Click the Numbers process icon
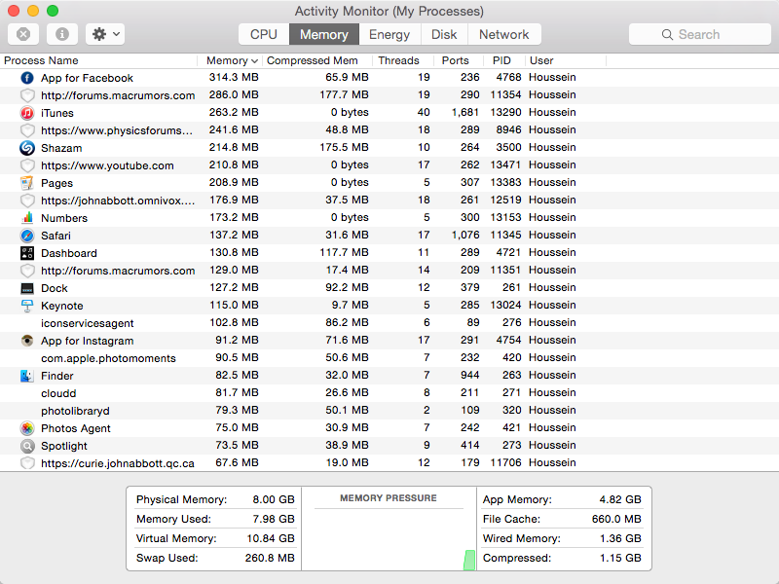The image size is (779, 584). pyautogui.click(x=27, y=217)
